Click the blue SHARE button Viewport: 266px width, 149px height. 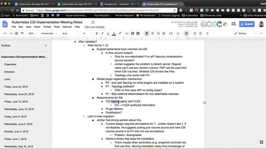(247, 24)
